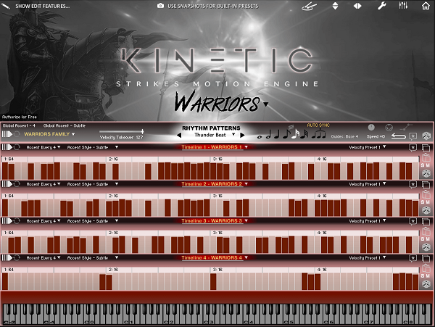Toggle AUTO SYNC

[318, 125]
